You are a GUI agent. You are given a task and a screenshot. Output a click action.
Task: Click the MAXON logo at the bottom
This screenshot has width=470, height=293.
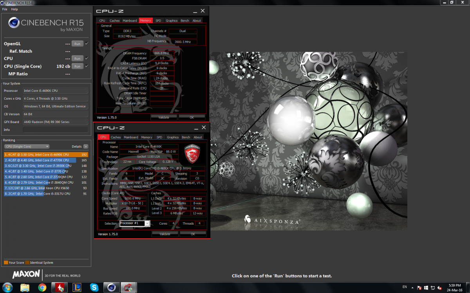click(26, 274)
